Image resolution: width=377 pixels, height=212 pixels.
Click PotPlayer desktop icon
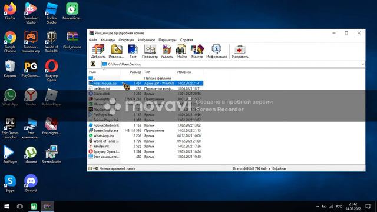point(10,155)
